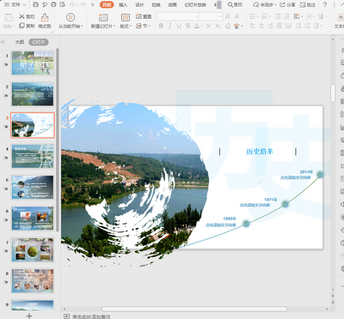The height and width of the screenshot is (319, 344).
Task: Click the Subscript icon
Action: pos(218,26)
